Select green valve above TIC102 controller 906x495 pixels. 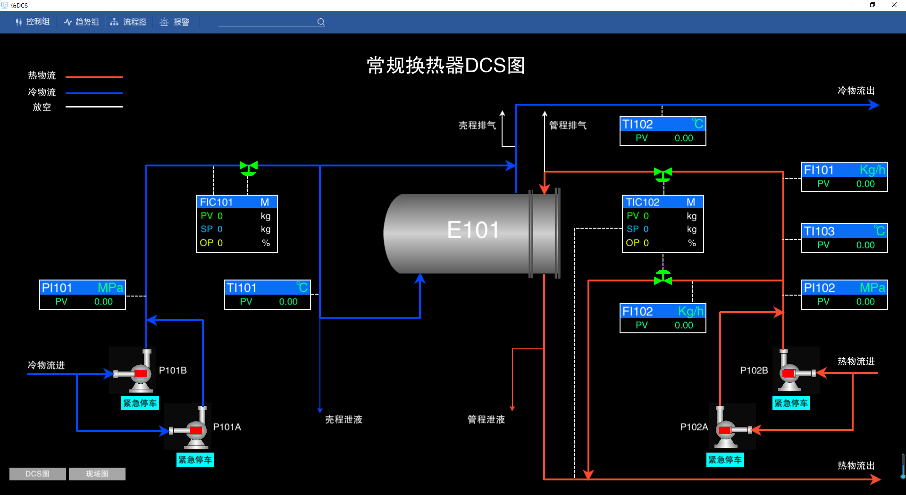[x=663, y=174]
